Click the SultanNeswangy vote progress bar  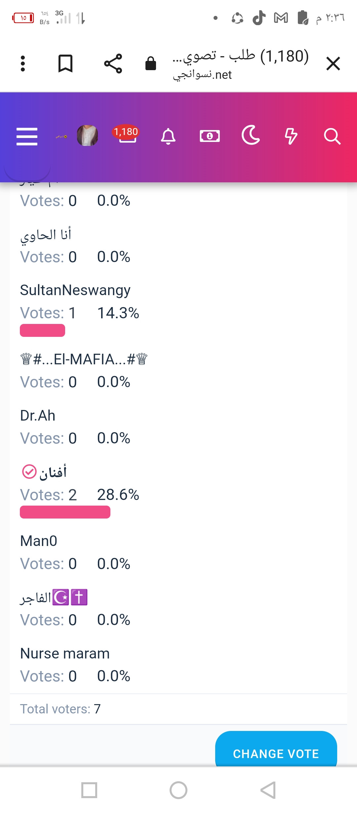tap(42, 330)
